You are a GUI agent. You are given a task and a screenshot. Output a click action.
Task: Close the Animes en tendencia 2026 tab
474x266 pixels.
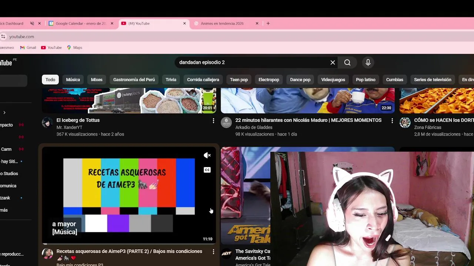click(x=257, y=23)
